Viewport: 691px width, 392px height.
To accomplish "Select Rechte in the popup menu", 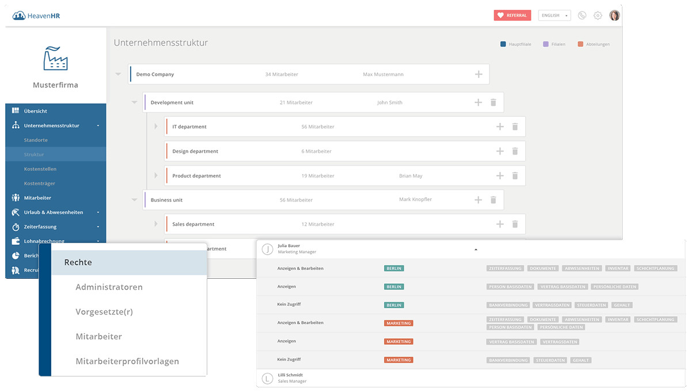I will [x=129, y=263].
